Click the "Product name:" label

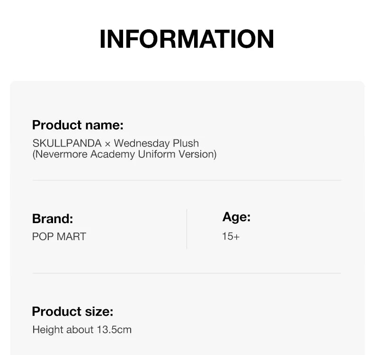point(78,125)
